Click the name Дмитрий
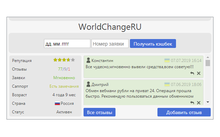220x137 pixels. [100, 85]
